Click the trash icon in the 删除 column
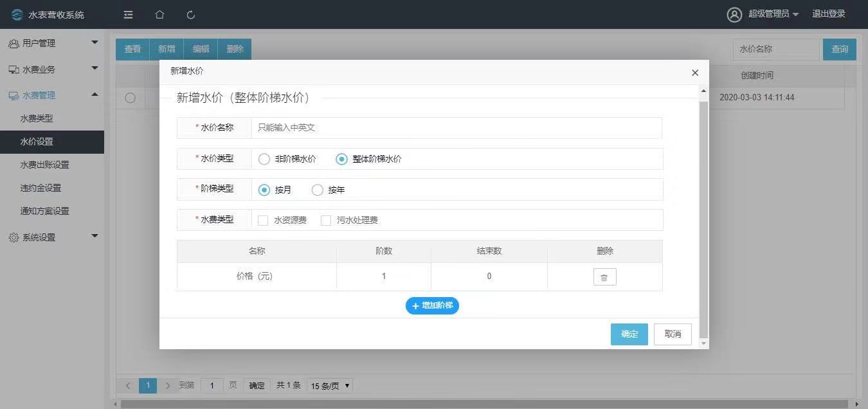 click(604, 277)
